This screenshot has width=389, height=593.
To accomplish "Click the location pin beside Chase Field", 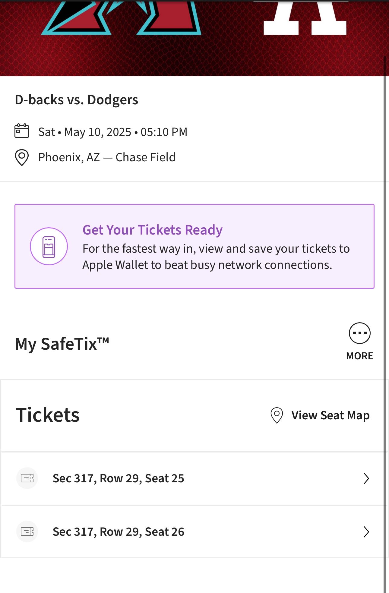I will 22,157.
